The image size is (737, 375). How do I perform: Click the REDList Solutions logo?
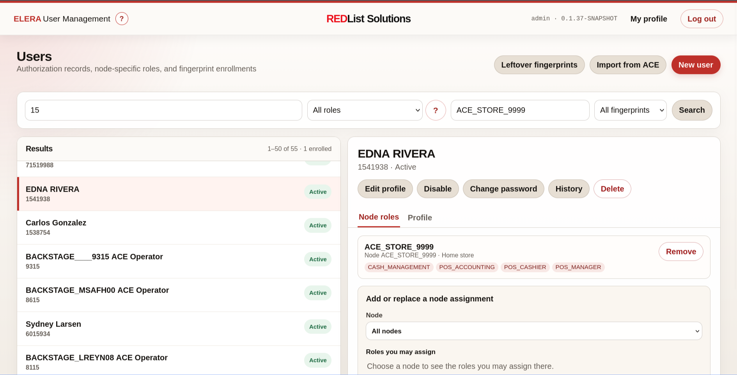click(x=368, y=19)
